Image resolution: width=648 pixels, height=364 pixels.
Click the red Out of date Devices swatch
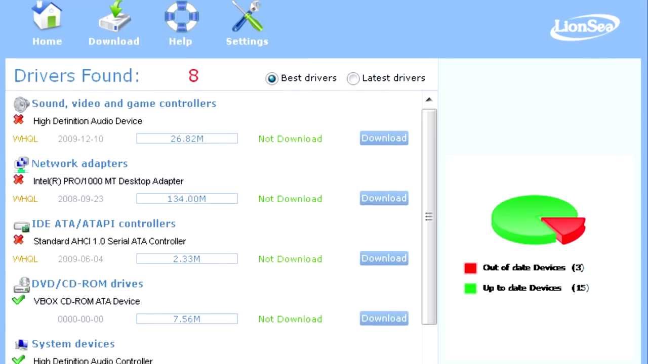(x=470, y=268)
